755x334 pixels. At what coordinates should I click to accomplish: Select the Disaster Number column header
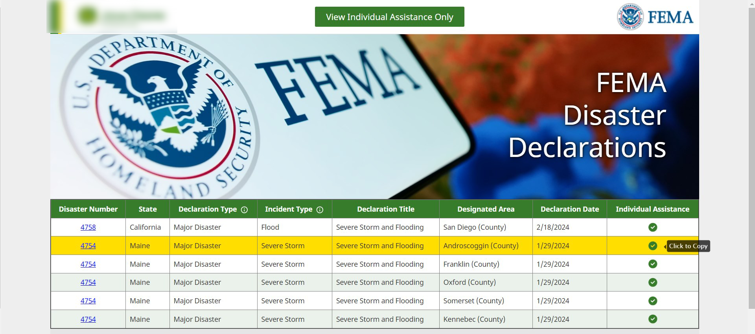tap(88, 209)
